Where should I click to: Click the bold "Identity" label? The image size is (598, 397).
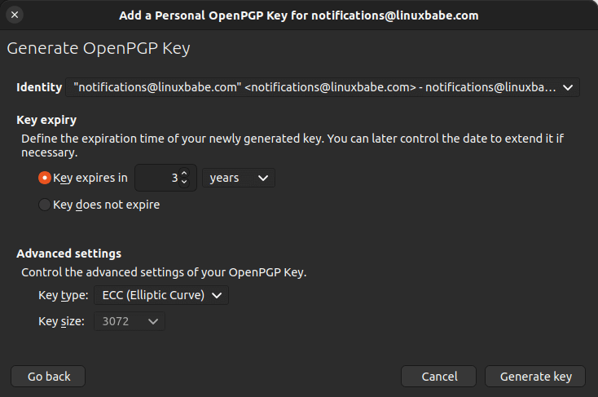pos(39,87)
